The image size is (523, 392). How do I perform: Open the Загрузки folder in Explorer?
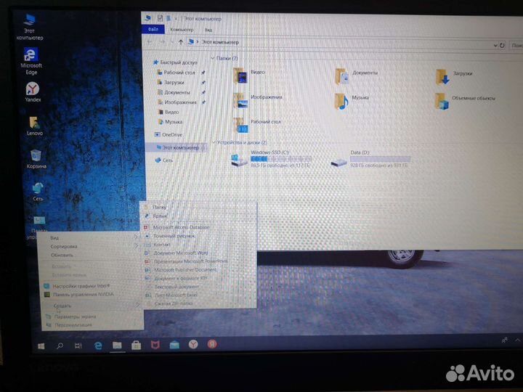454,77
